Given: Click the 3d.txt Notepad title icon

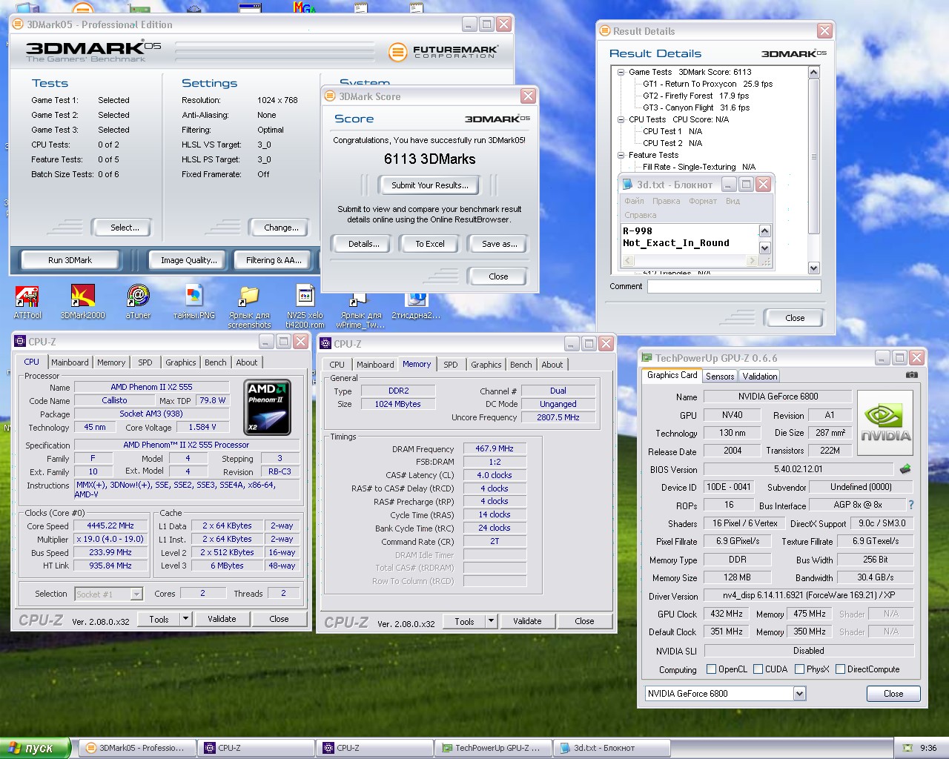Looking at the screenshot, I should pos(628,185).
